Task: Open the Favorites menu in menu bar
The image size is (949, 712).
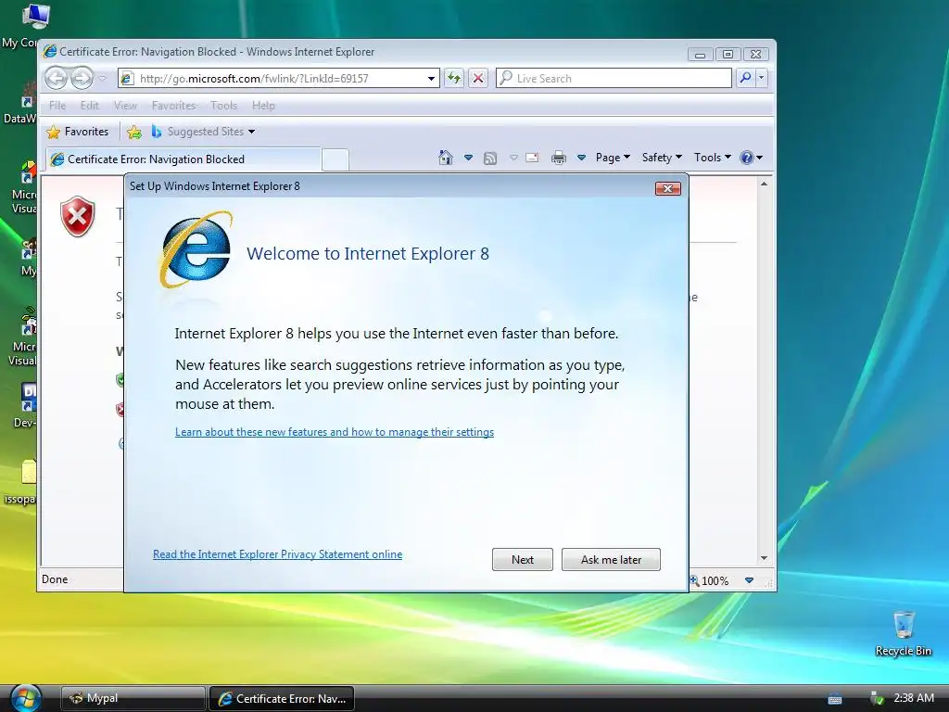Action: [173, 106]
